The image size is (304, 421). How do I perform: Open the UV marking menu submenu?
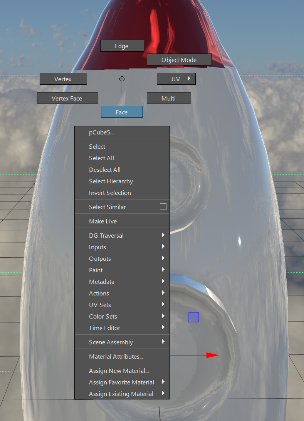(x=176, y=79)
